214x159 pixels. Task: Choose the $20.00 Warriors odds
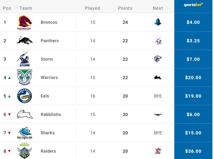pyautogui.click(x=193, y=78)
